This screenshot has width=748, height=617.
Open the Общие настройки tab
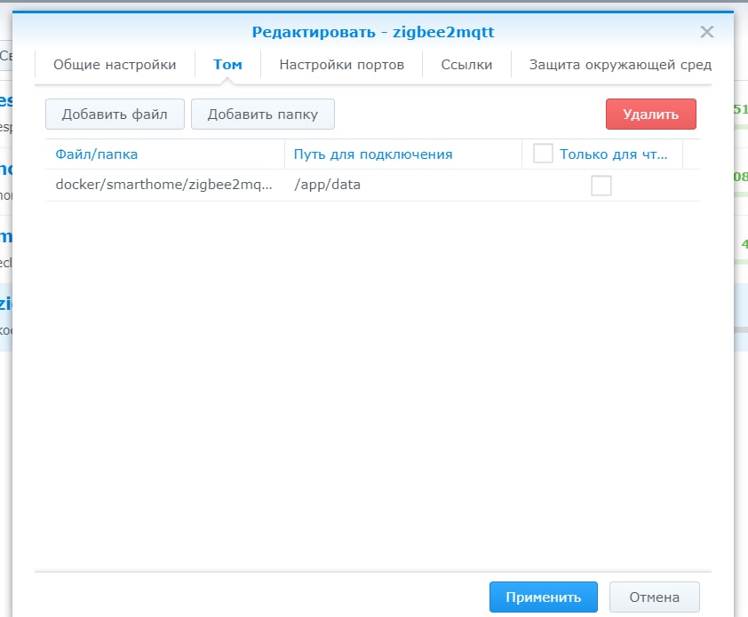coord(115,65)
